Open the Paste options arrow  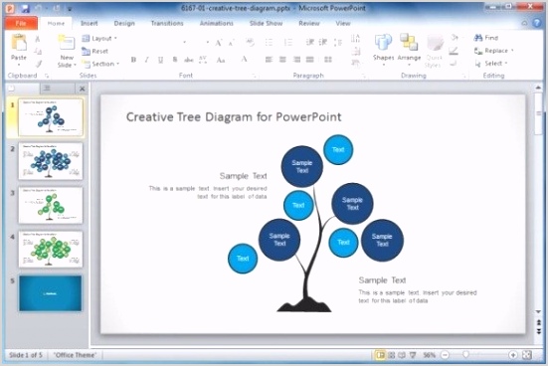[19, 65]
